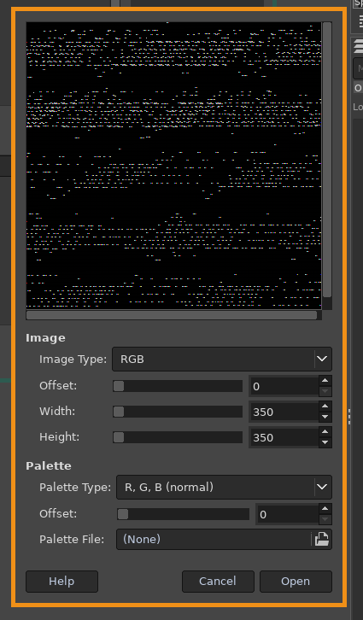The image size is (363, 620).
Task: Click the image Offset slider
Action: click(x=178, y=386)
